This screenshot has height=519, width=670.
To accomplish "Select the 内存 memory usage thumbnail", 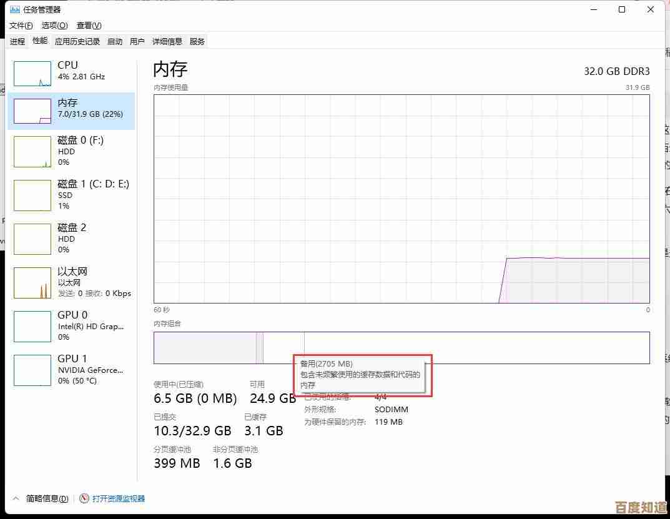I will [x=32, y=111].
